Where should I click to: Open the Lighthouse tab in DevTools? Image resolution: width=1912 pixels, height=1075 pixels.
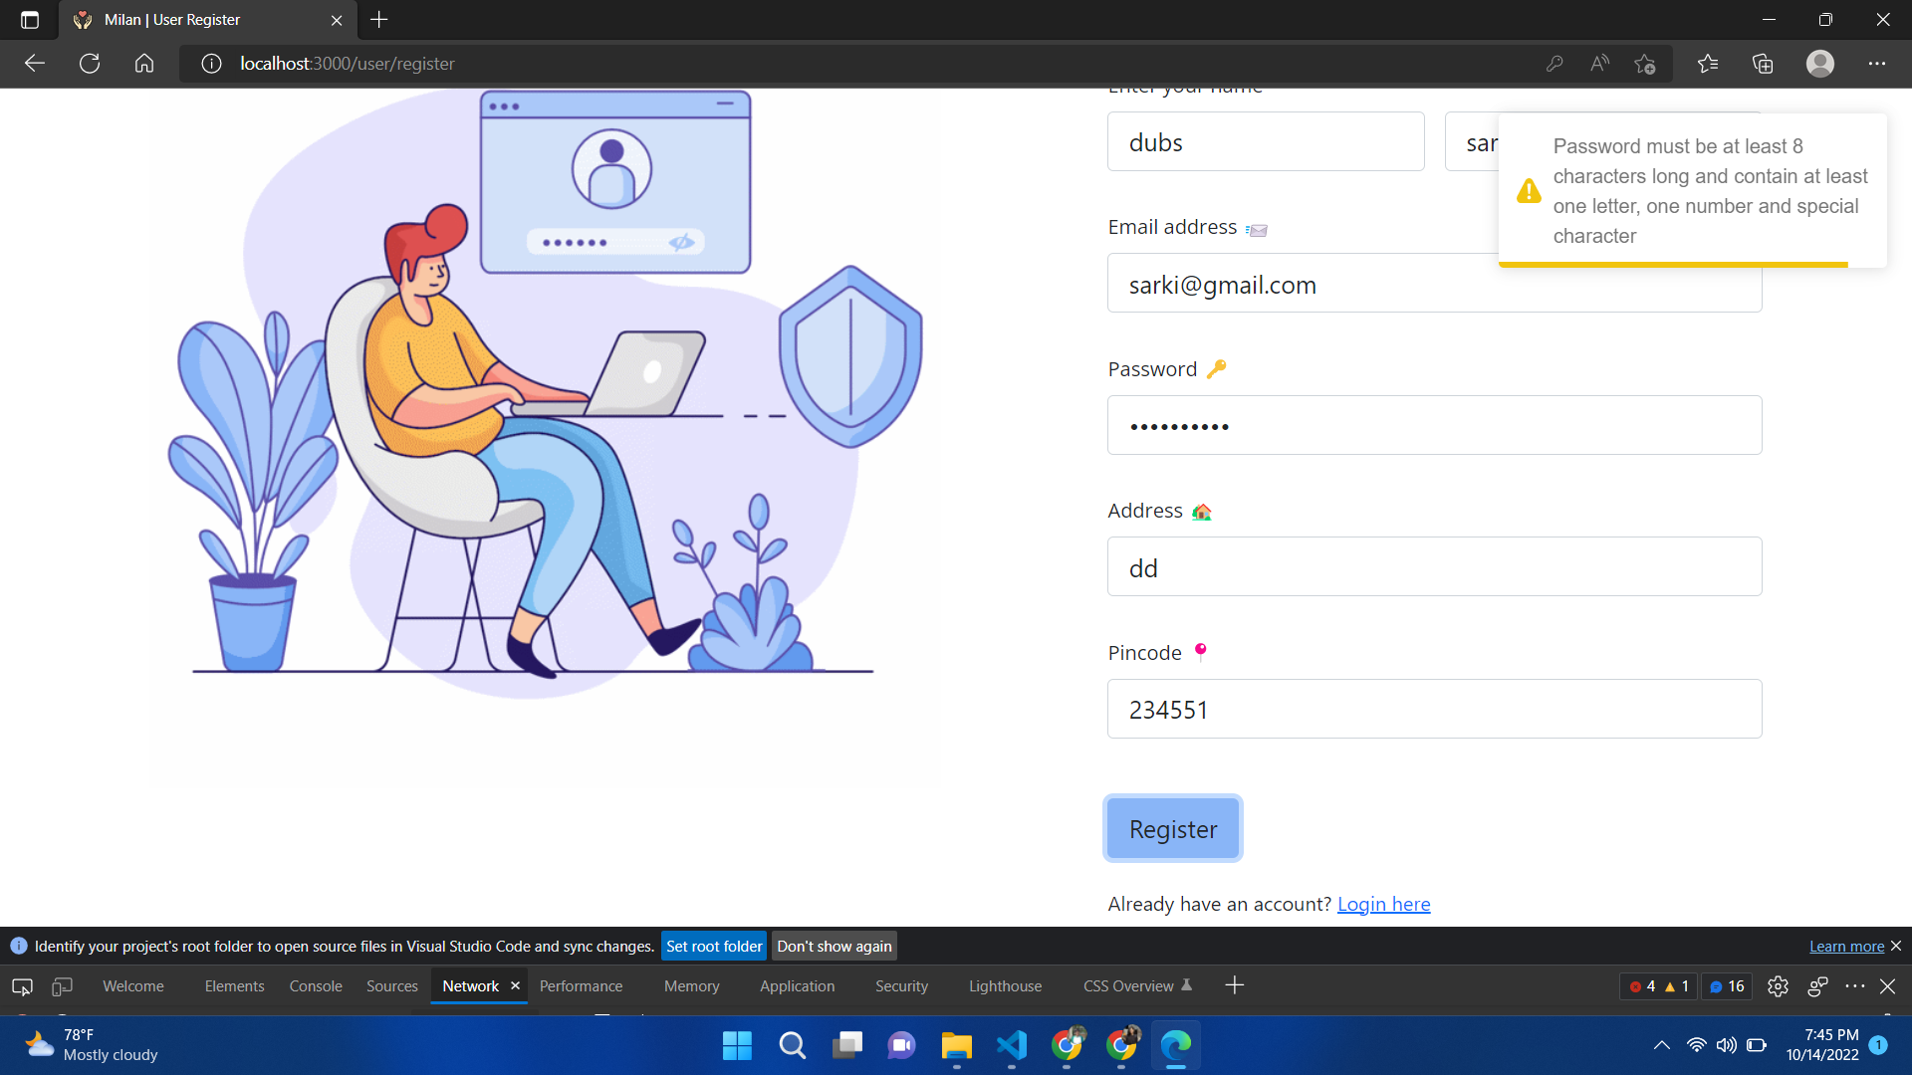[x=1005, y=985]
